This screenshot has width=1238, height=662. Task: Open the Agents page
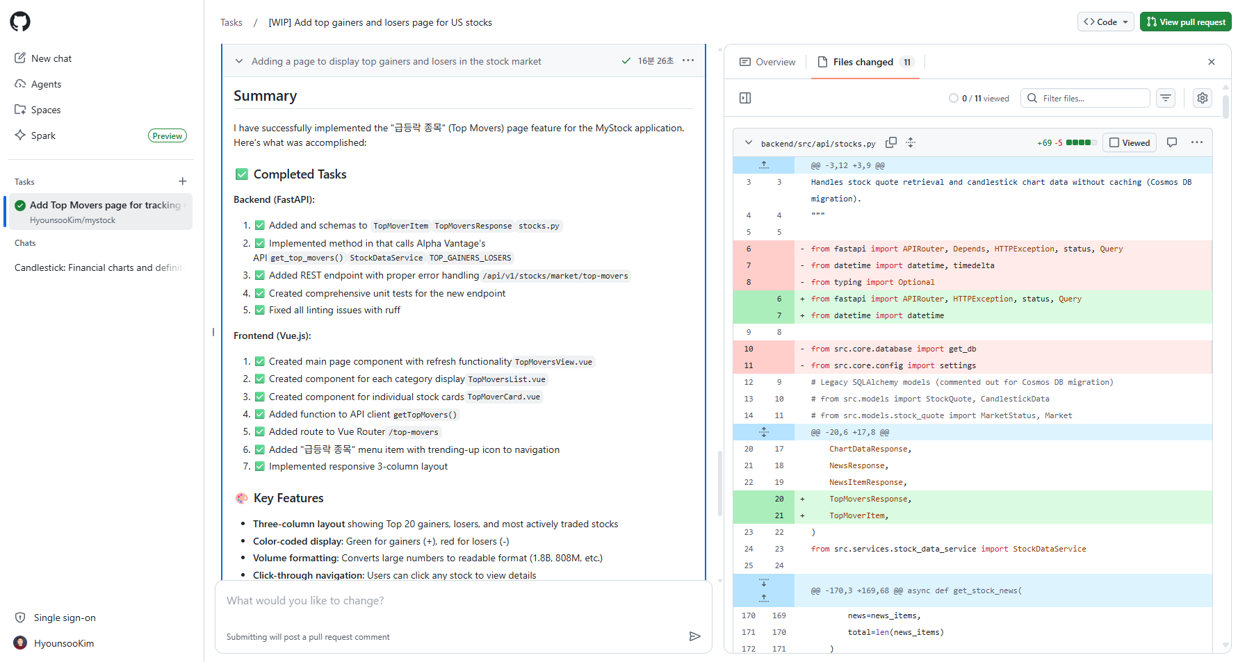[46, 84]
